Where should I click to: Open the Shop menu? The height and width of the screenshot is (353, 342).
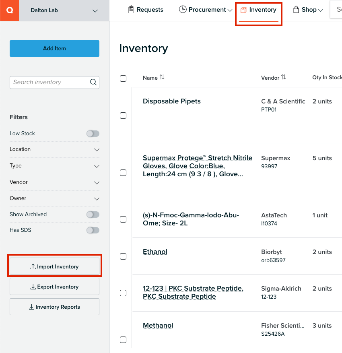point(308,10)
